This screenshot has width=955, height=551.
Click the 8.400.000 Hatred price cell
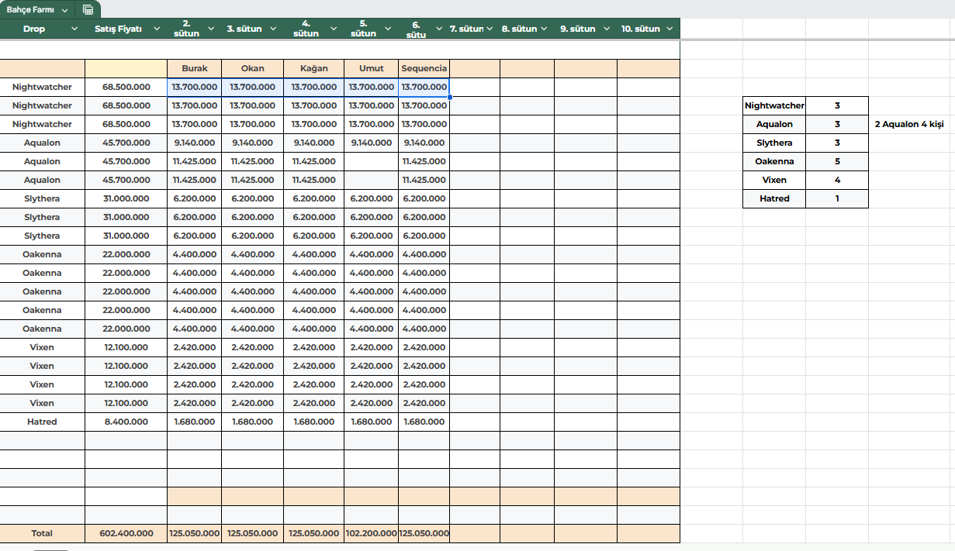(x=126, y=422)
